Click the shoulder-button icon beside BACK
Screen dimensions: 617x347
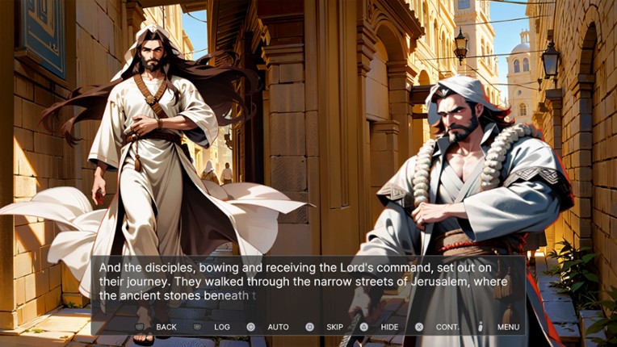(x=140, y=327)
